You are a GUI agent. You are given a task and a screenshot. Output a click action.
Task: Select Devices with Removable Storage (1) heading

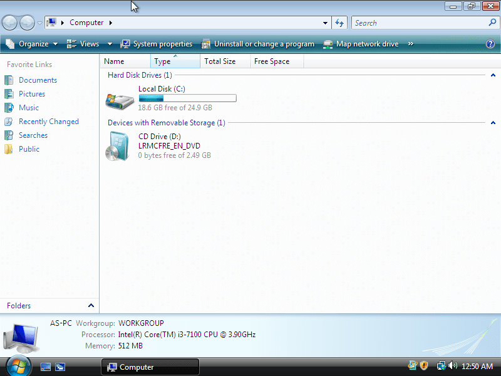[166, 123]
